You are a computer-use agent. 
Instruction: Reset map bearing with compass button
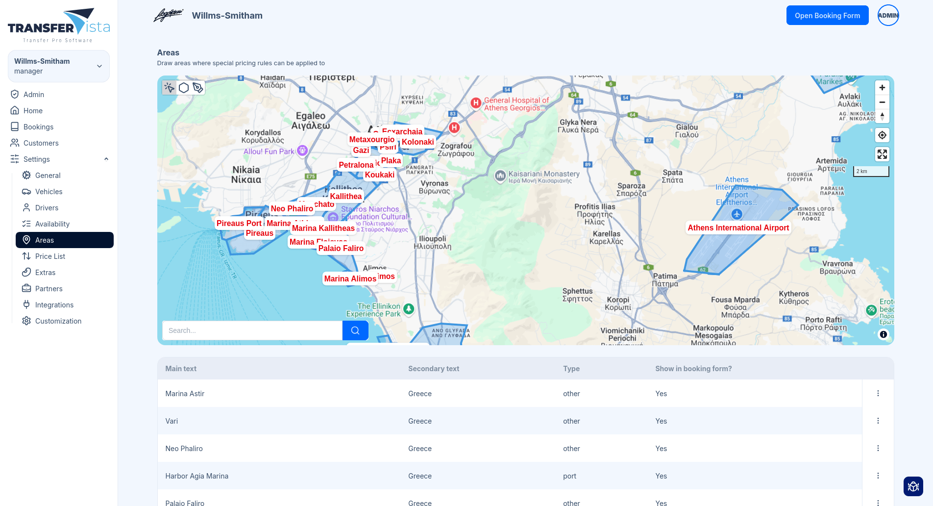(x=882, y=116)
